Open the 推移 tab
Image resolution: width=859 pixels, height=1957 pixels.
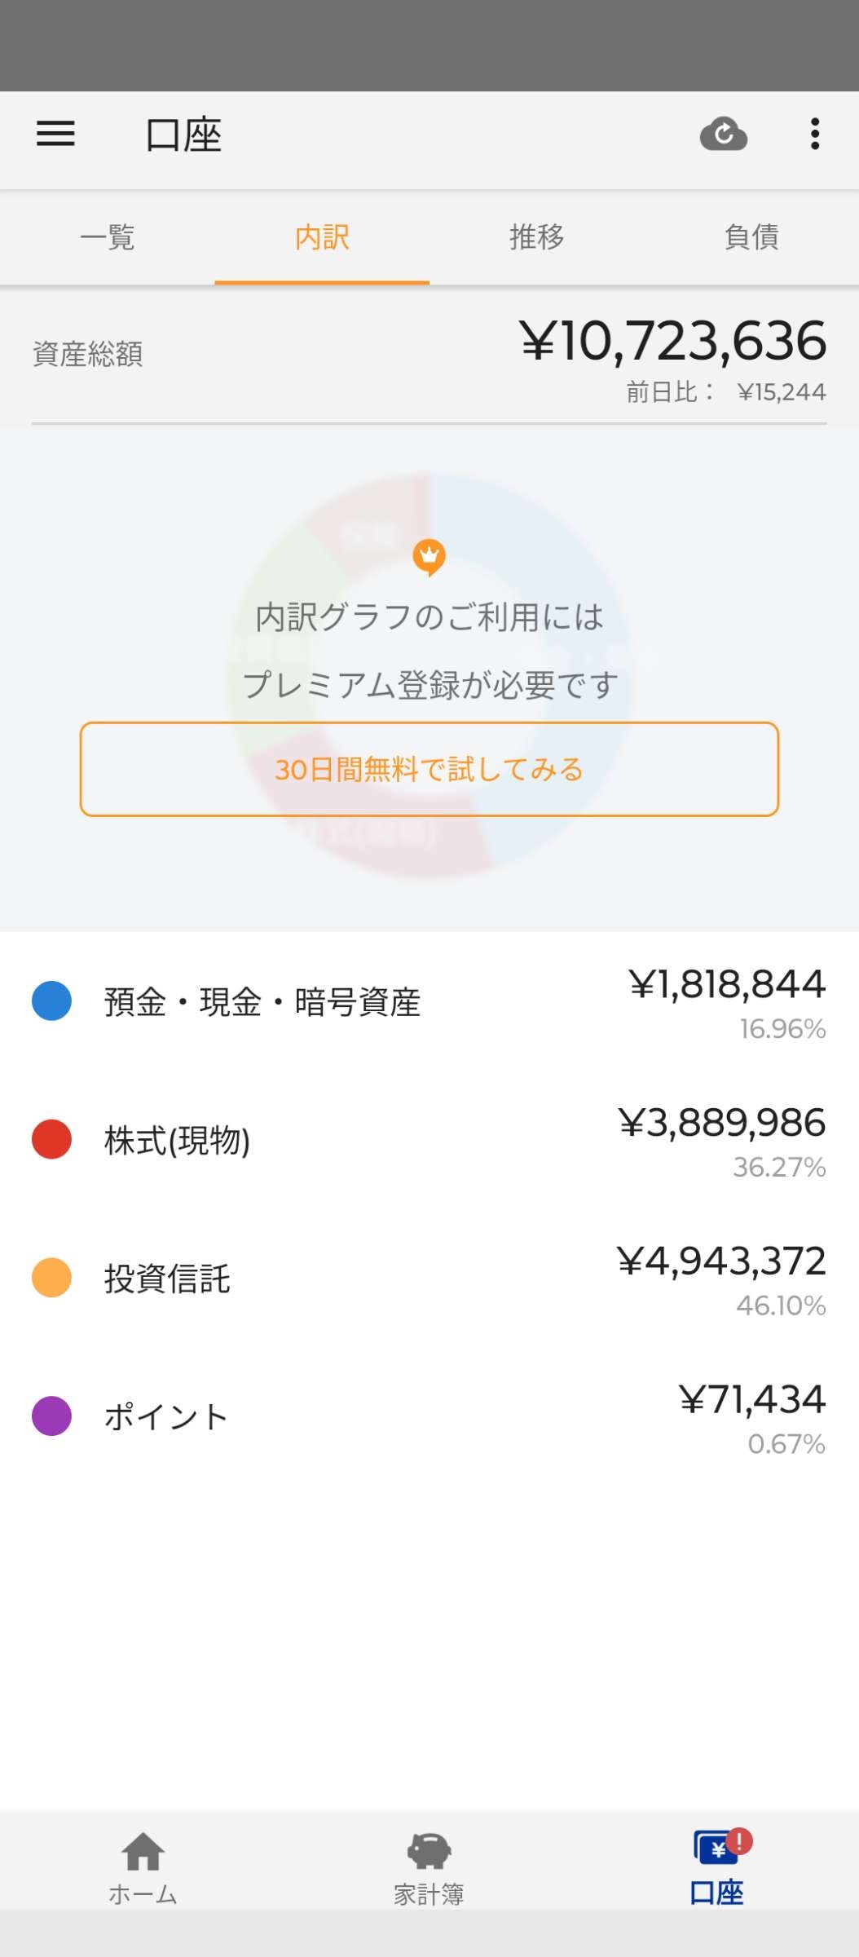536,237
